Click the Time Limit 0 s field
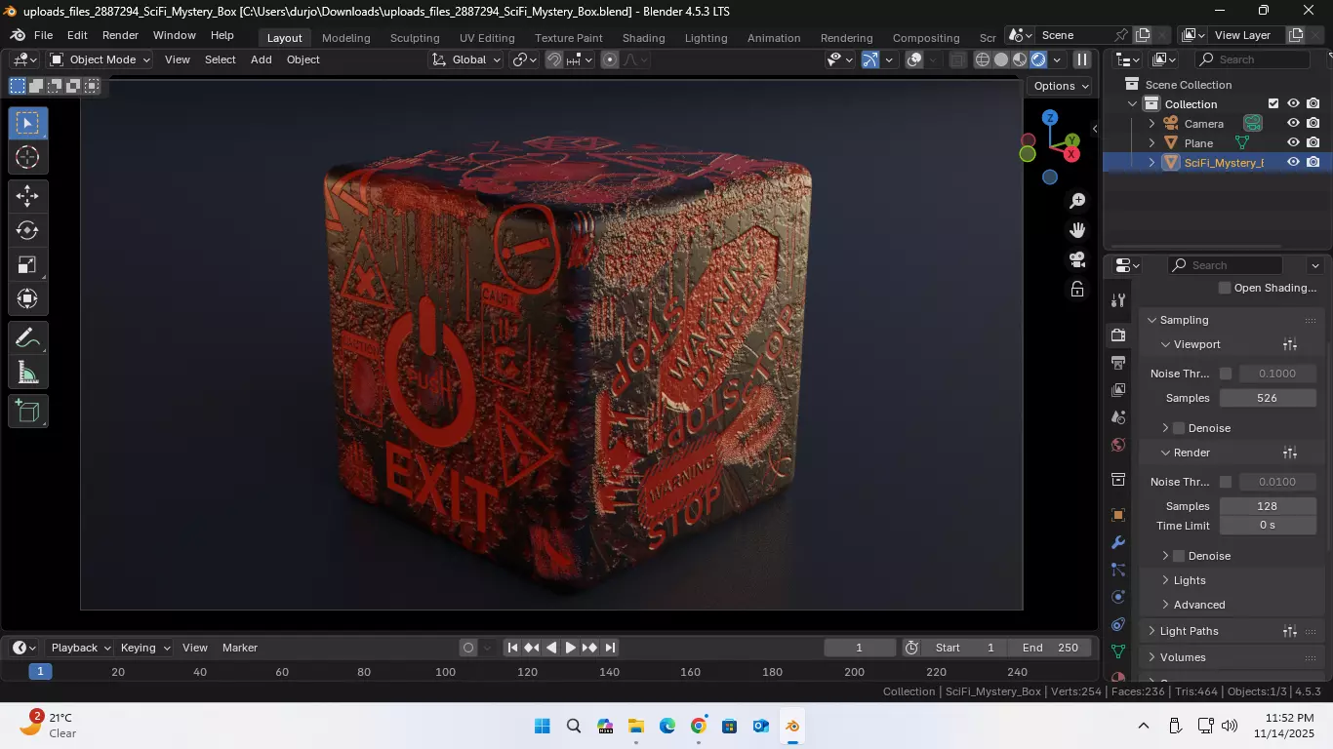Viewport: 1333px width, 749px height. (1267, 525)
